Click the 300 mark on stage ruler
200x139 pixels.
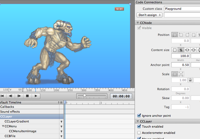click(84, 90)
